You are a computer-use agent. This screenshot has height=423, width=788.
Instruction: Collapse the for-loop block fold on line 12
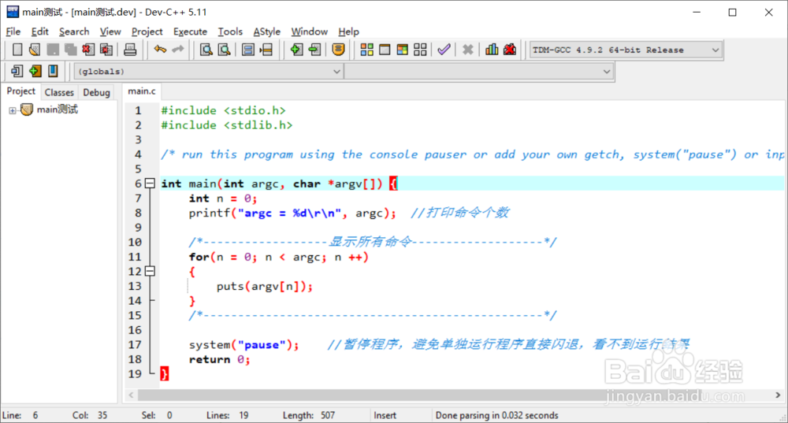[150, 271]
